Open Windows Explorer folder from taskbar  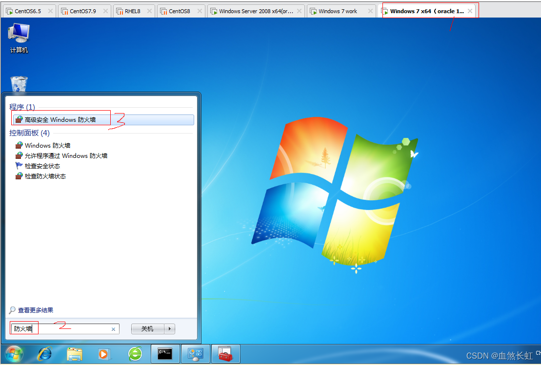(75, 354)
